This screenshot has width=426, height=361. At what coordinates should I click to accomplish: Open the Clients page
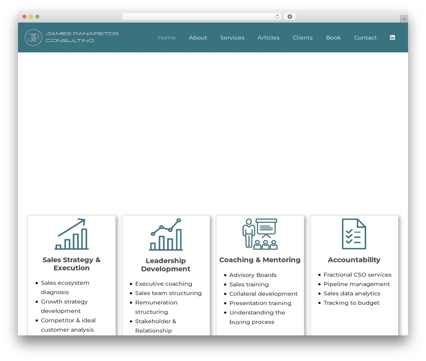point(303,38)
